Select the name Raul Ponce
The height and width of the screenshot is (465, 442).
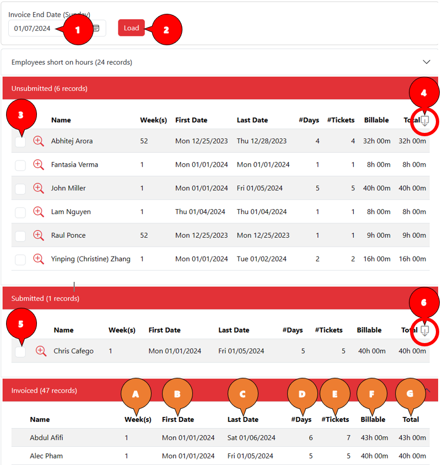click(68, 236)
